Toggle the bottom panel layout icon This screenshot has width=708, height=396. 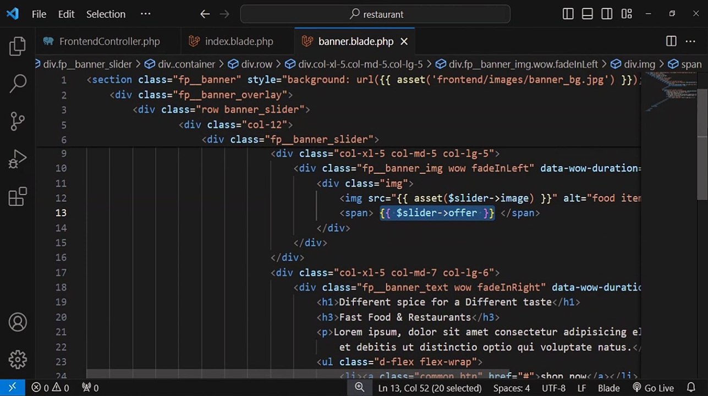click(x=588, y=14)
